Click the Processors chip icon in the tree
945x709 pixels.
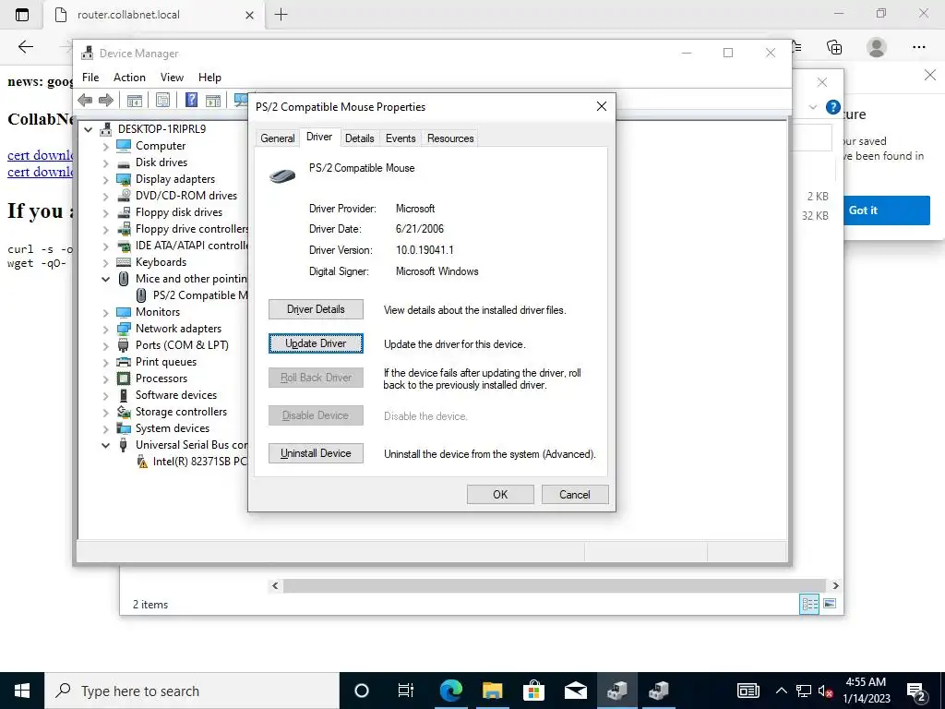(x=124, y=379)
